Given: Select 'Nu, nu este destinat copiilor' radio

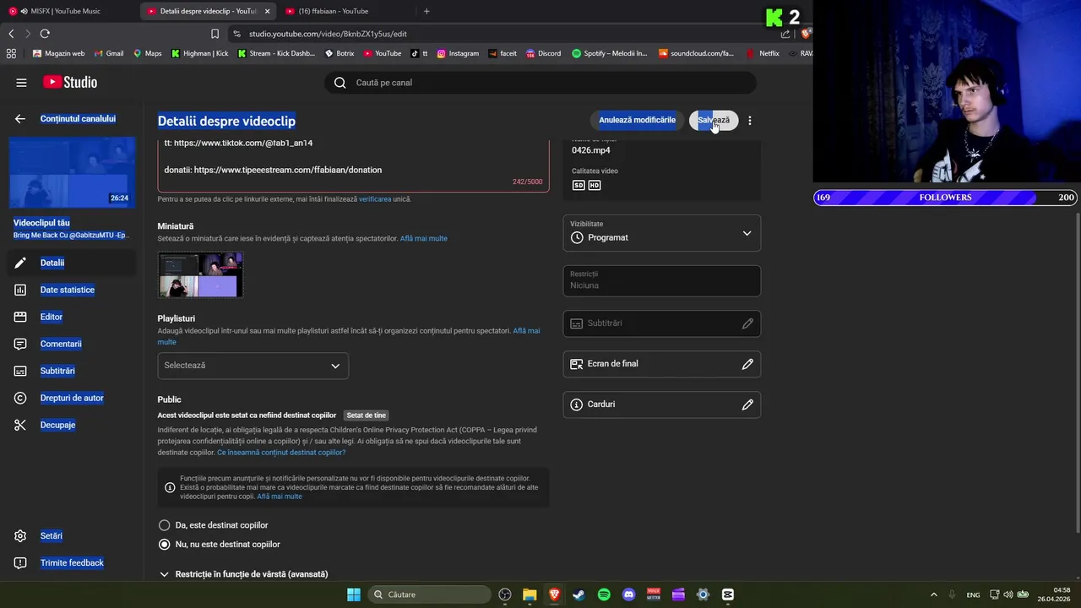Looking at the screenshot, I should (165, 545).
